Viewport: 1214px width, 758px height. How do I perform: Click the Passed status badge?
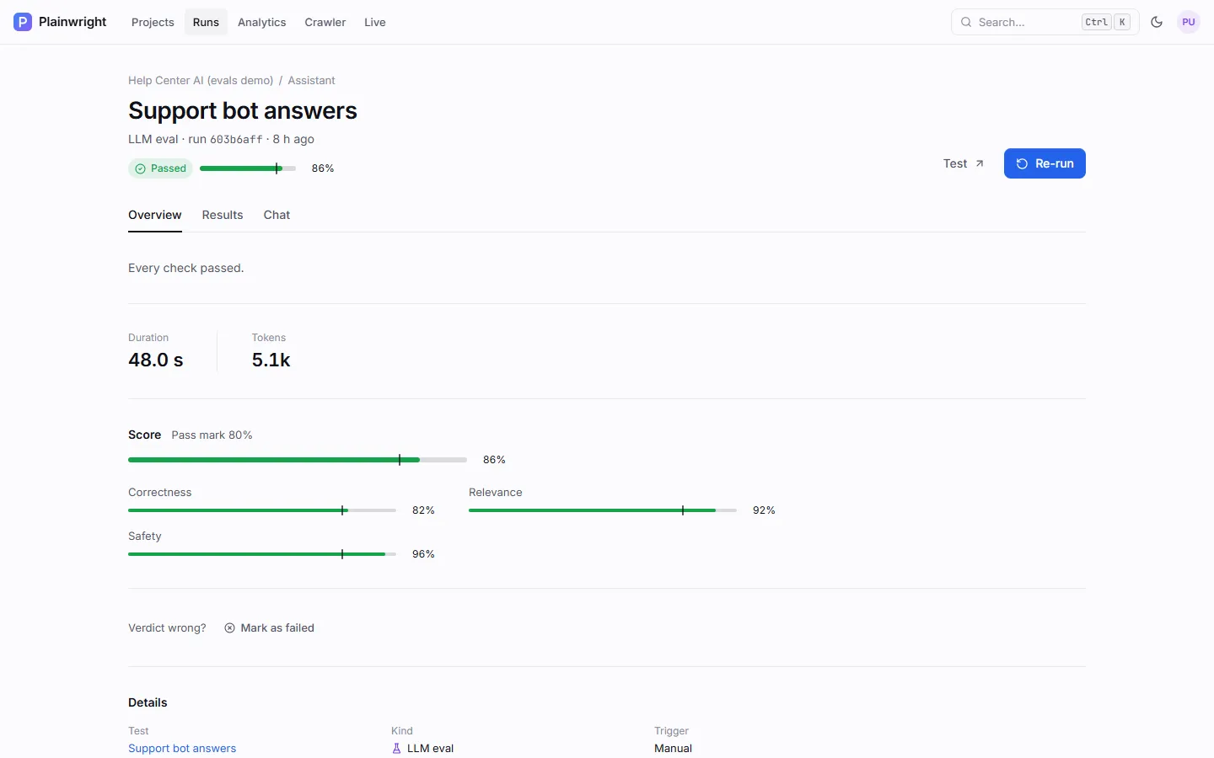160,168
